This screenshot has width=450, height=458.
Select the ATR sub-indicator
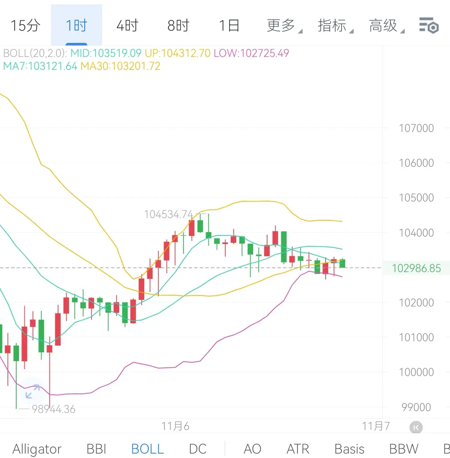(298, 449)
